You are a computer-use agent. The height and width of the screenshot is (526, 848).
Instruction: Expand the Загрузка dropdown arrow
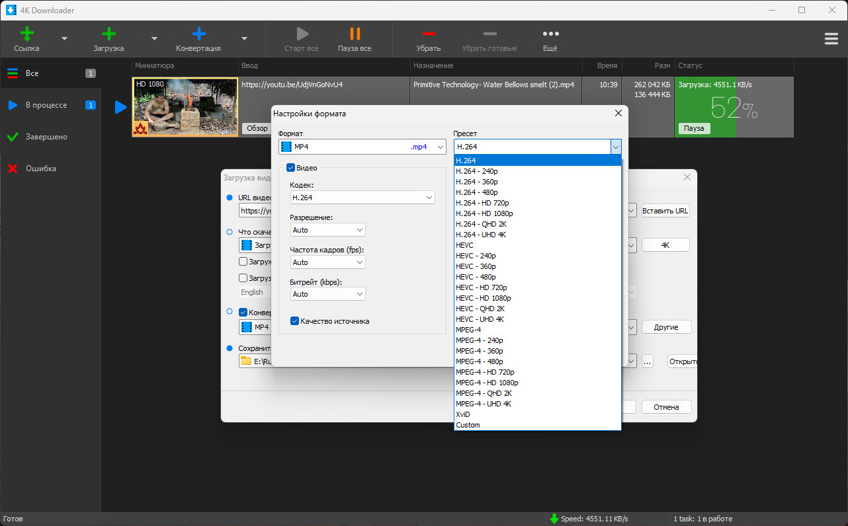[154, 38]
